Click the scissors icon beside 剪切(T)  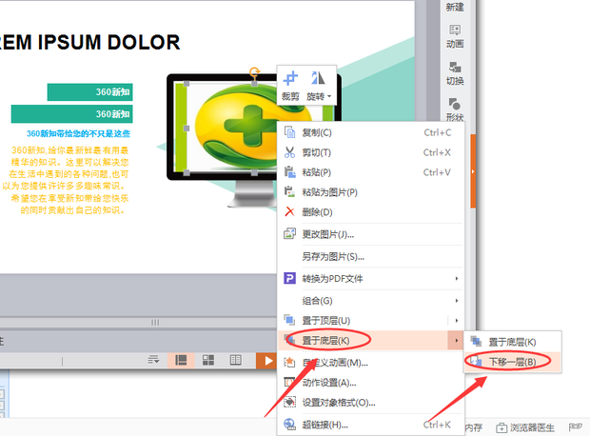pos(289,152)
